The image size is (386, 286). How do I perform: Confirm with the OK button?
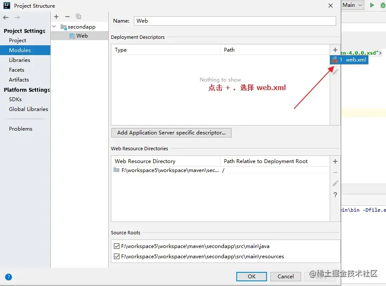(x=252, y=276)
